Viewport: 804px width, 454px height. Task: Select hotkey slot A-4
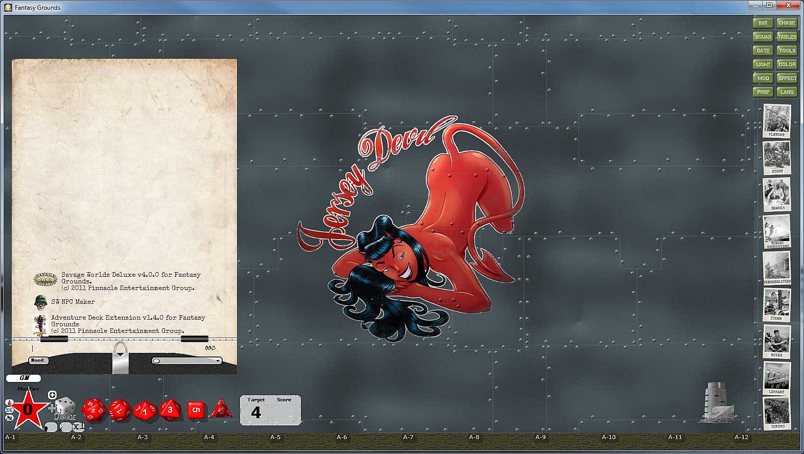coord(209,437)
